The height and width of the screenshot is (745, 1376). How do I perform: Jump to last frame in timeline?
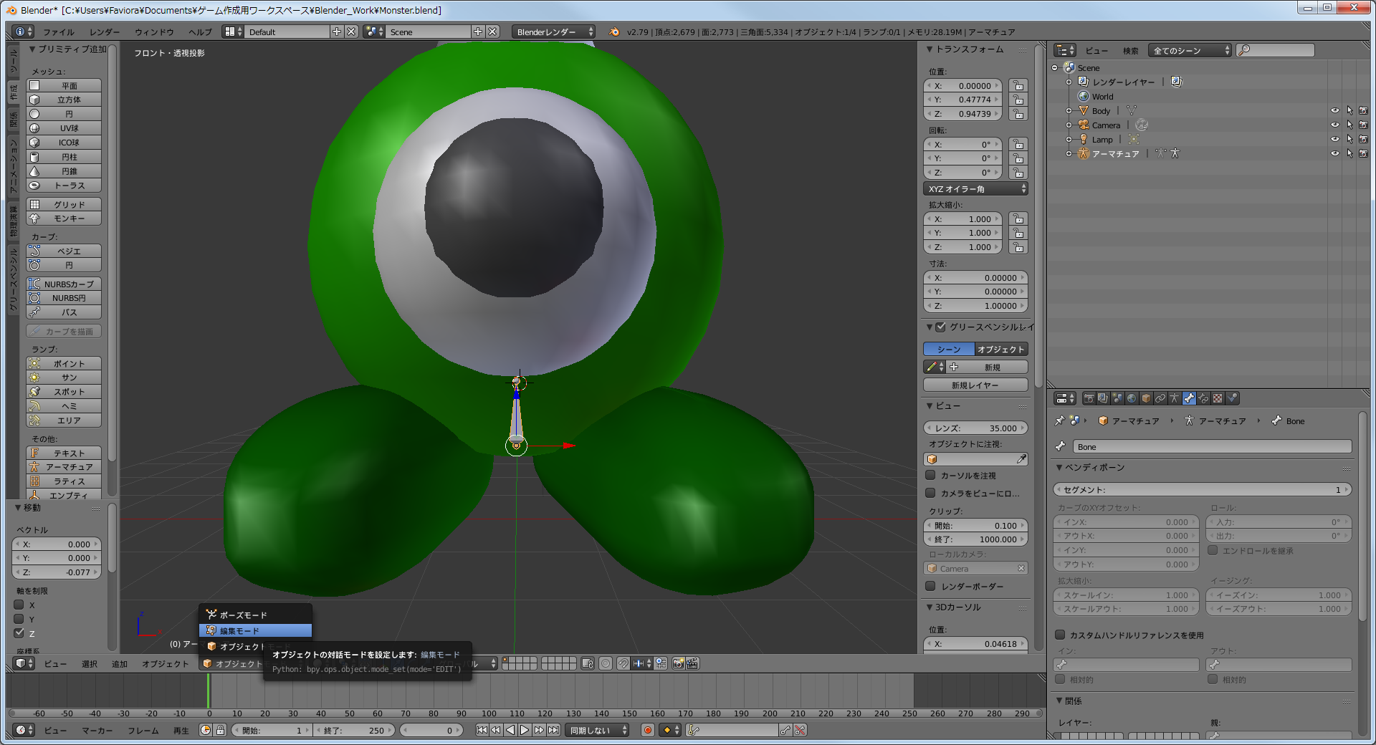pos(553,730)
